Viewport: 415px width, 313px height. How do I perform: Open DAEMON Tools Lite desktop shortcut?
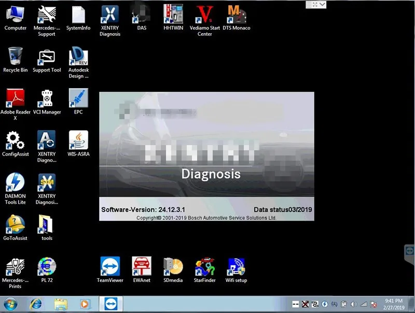coord(16,189)
